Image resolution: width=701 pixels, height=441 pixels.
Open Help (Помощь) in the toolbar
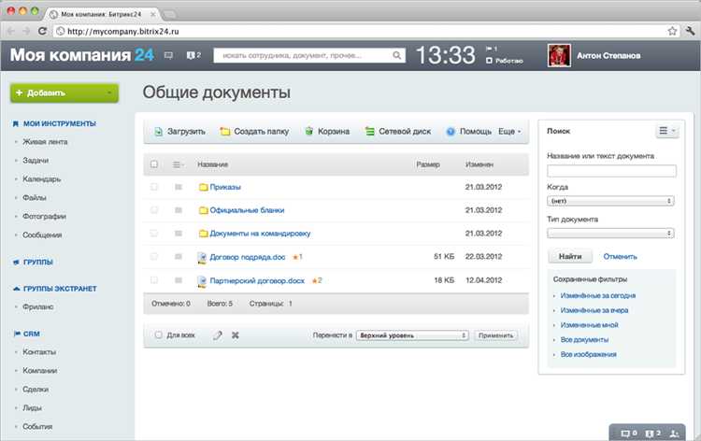[x=451, y=132]
